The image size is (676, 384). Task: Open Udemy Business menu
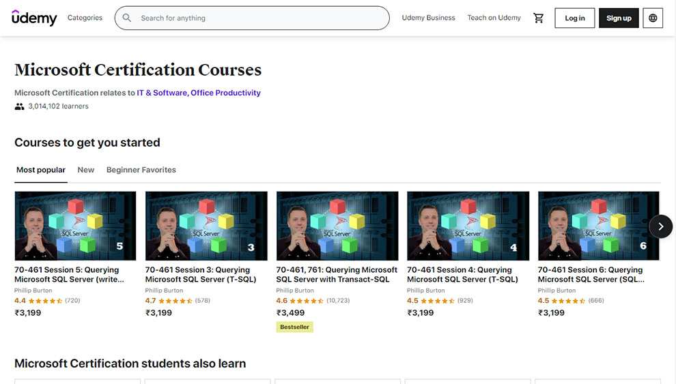click(428, 18)
